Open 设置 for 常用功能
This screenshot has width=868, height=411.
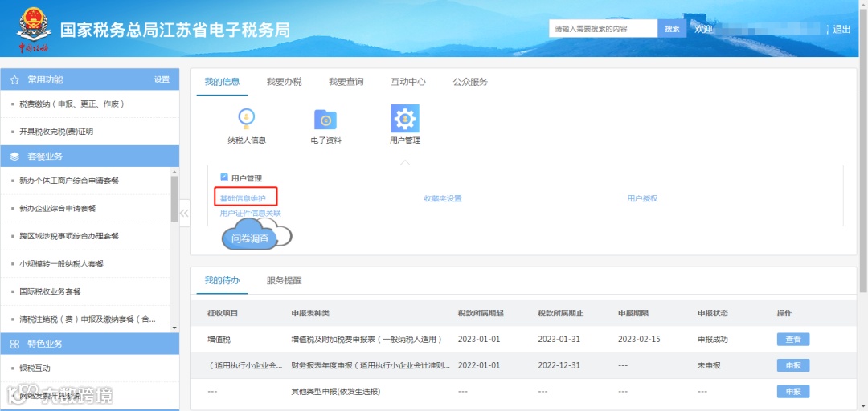tap(162, 79)
